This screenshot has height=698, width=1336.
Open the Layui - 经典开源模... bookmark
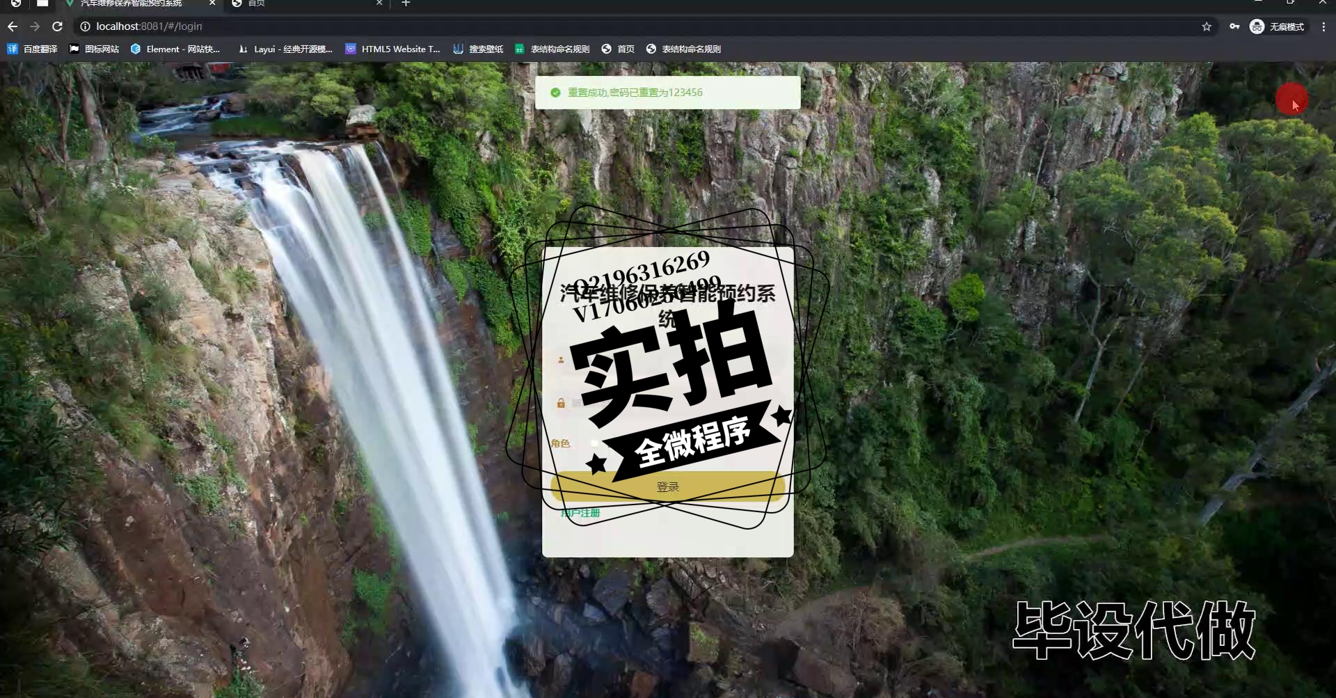tap(285, 49)
